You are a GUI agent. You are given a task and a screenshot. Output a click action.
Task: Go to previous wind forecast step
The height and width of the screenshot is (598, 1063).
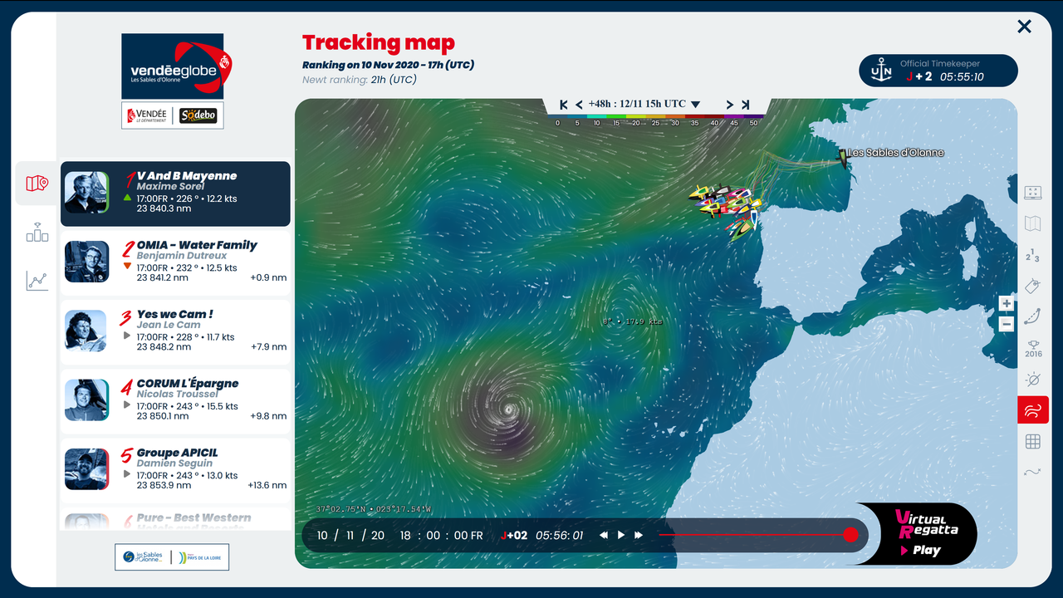click(579, 105)
